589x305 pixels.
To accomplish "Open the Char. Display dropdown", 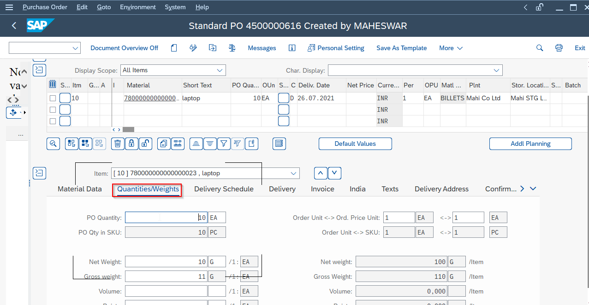I will 497,70.
